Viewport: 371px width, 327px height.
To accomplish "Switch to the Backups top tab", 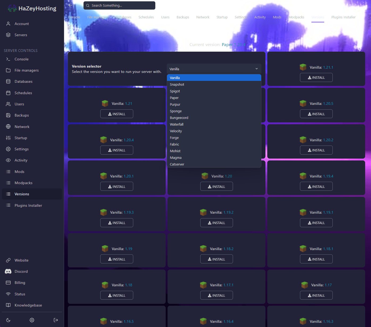I will coord(183,17).
